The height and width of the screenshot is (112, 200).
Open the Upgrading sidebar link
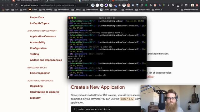(36, 86)
